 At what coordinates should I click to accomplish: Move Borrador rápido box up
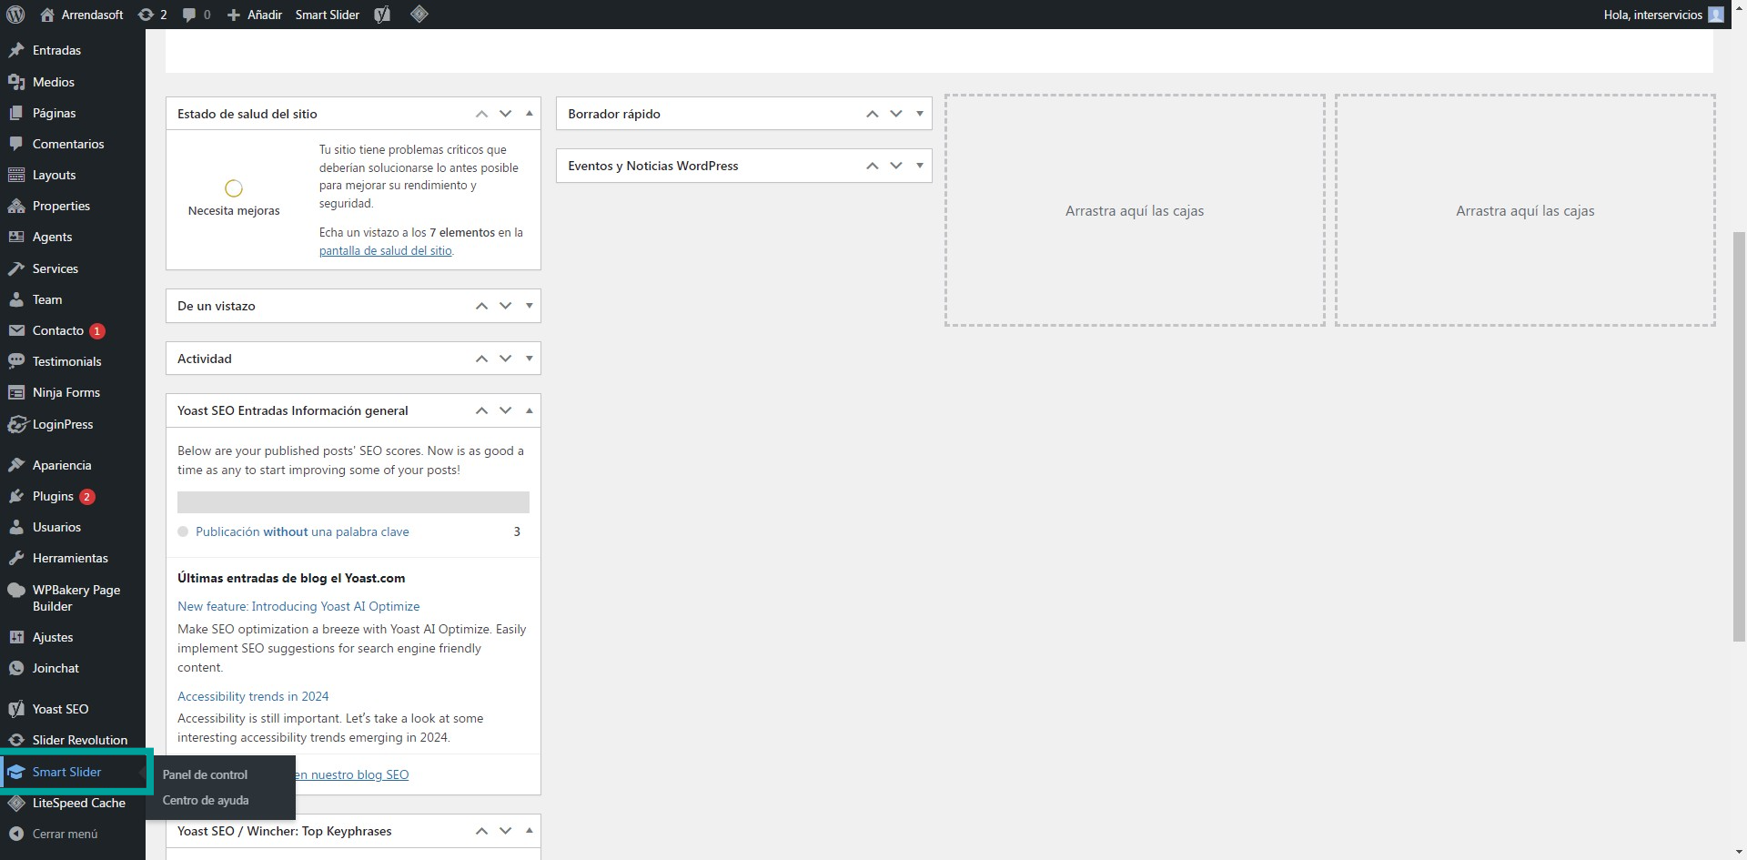tap(872, 114)
